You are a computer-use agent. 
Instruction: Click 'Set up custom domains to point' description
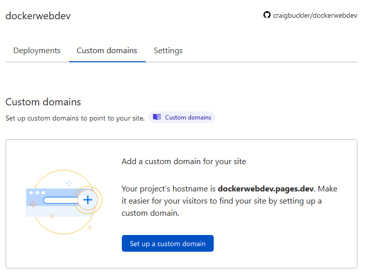click(75, 118)
